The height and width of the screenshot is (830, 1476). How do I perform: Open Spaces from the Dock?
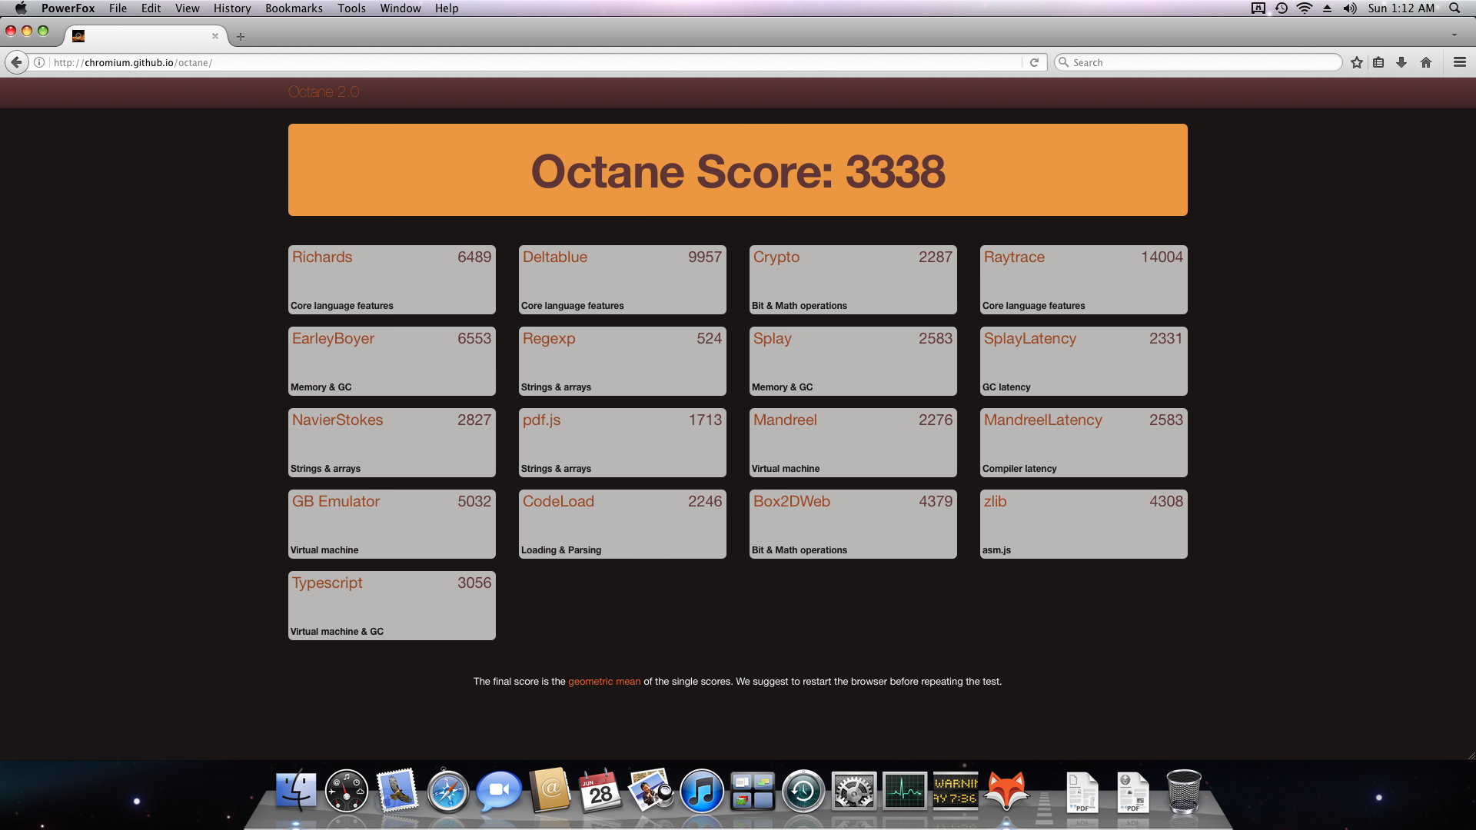[x=753, y=791]
